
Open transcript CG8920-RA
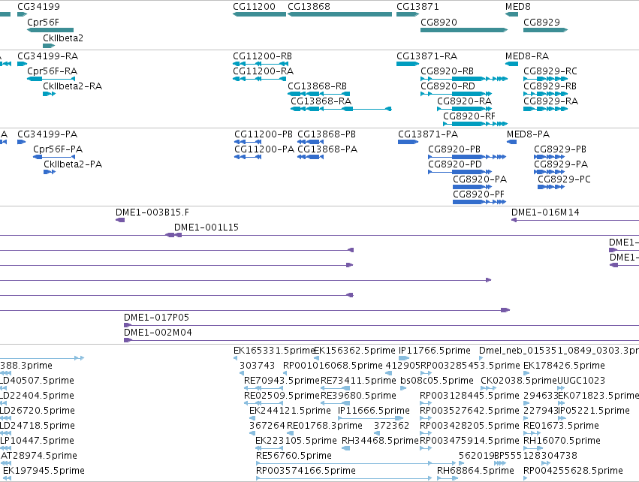pyautogui.click(x=464, y=101)
